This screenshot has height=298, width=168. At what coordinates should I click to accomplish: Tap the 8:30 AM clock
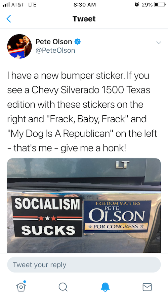pyautogui.click(x=85, y=5)
